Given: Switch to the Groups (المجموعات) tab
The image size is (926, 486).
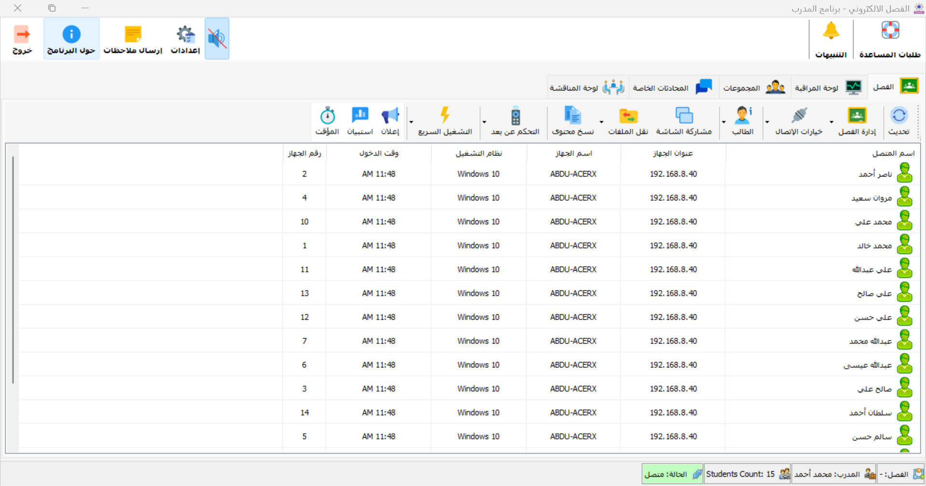Looking at the screenshot, I should (x=754, y=88).
